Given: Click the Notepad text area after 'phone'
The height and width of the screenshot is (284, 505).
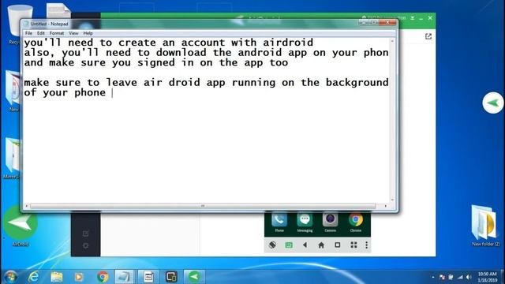Looking at the screenshot, I should tap(112, 93).
